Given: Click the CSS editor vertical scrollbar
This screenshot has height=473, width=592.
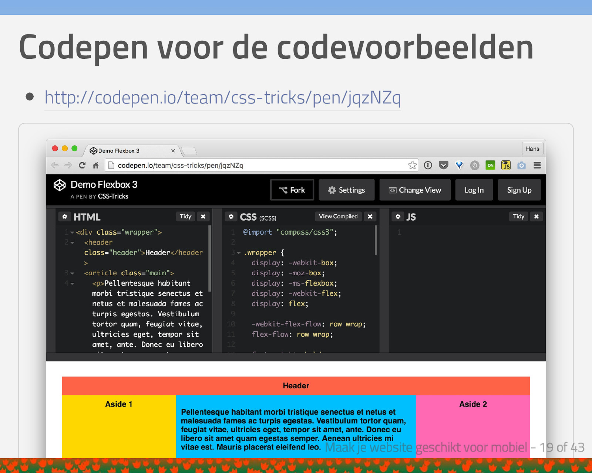Looking at the screenshot, I should (x=376, y=240).
